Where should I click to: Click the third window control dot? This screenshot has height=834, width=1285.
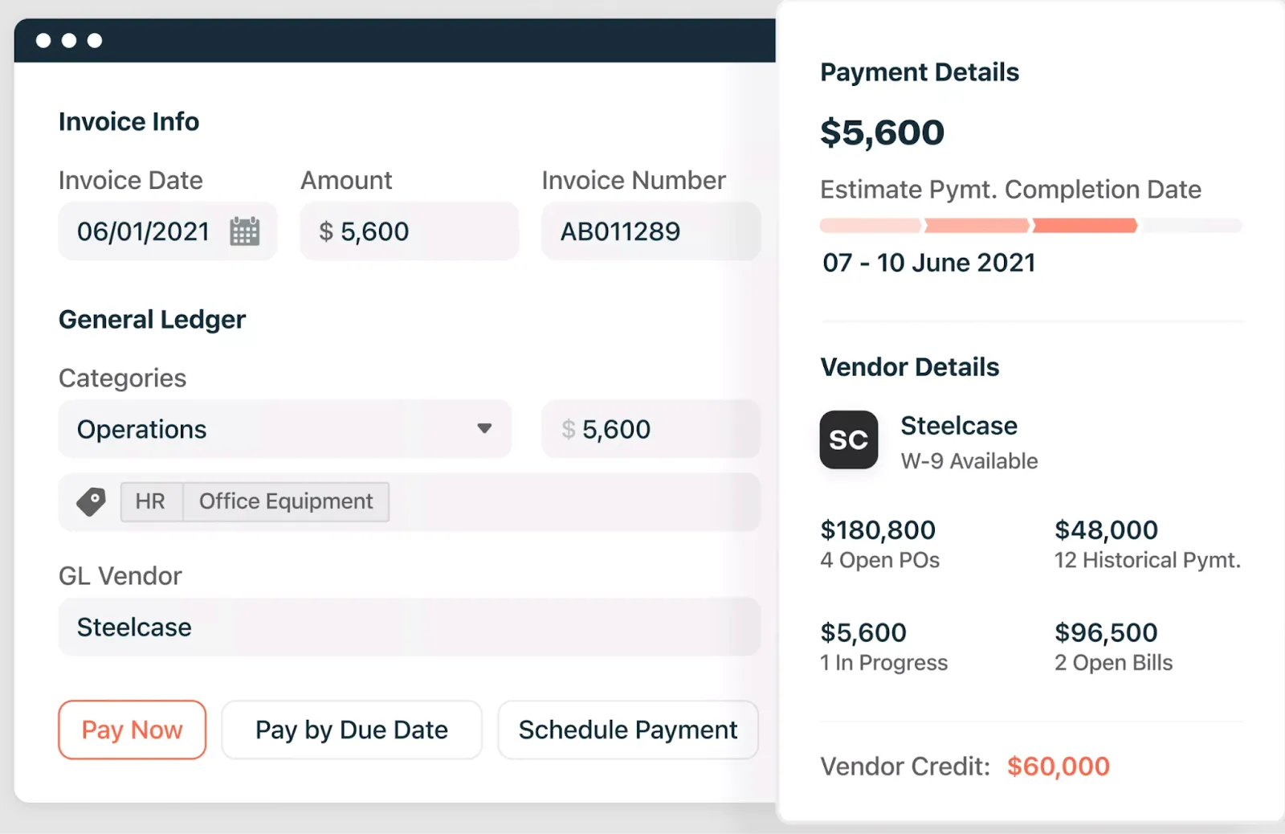point(95,40)
